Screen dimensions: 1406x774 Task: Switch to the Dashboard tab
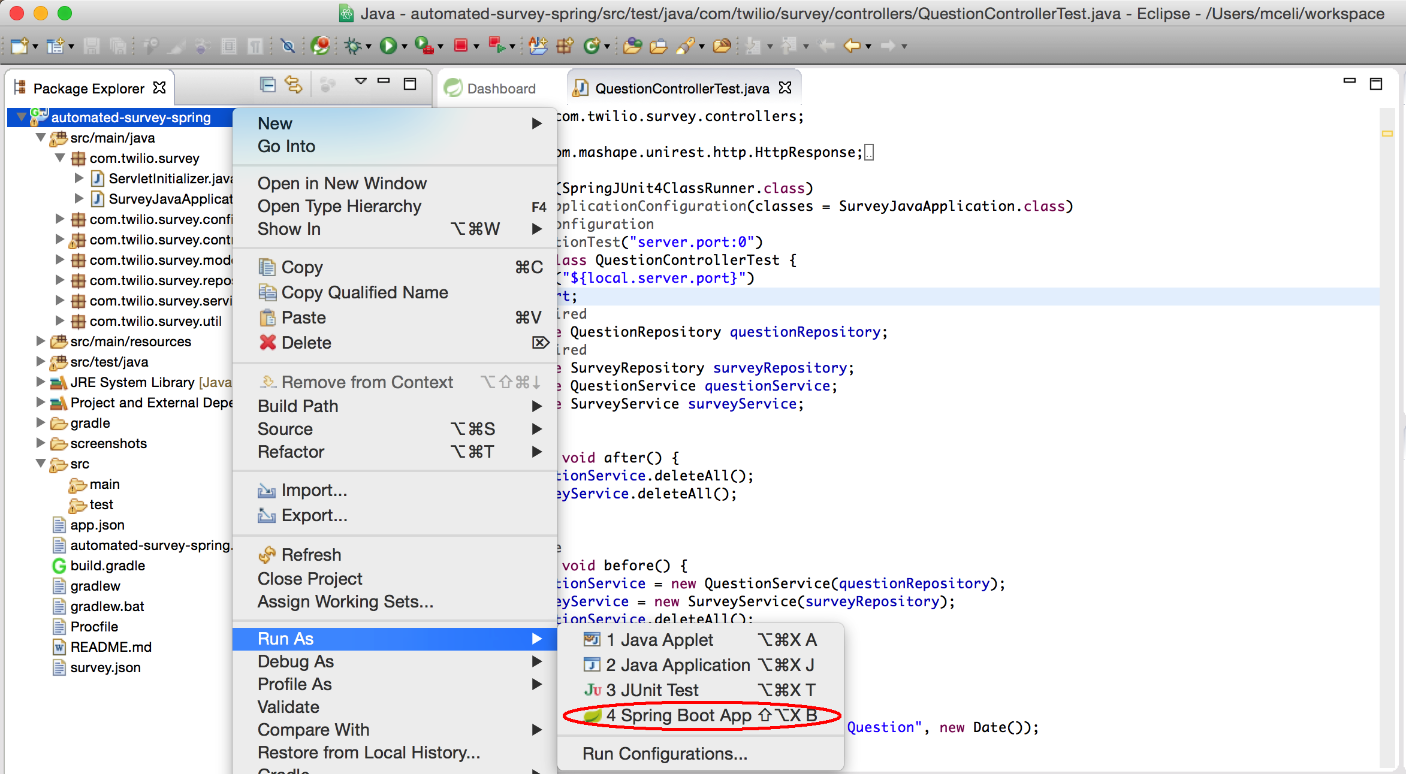[x=490, y=88]
